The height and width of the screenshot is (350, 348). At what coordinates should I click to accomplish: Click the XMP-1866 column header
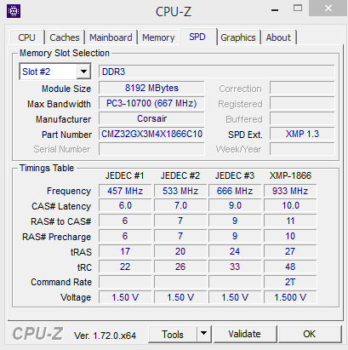[x=290, y=175]
